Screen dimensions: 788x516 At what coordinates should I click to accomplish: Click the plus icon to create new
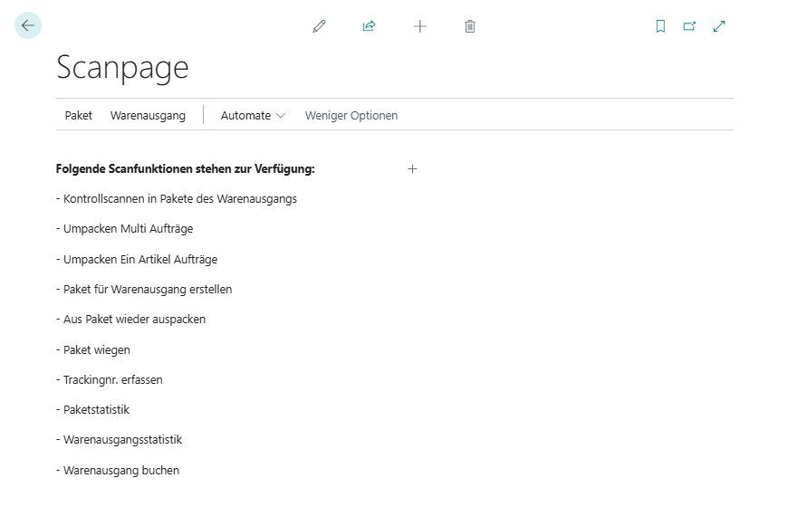click(x=419, y=26)
